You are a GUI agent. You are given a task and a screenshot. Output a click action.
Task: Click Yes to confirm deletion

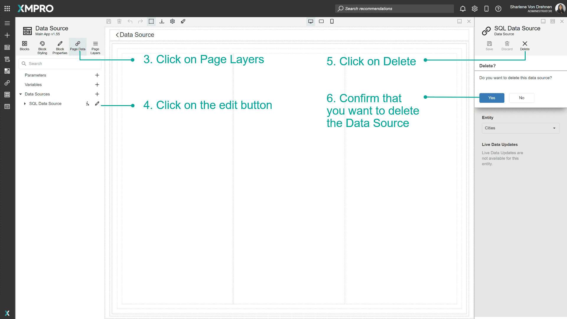pyautogui.click(x=491, y=98)
